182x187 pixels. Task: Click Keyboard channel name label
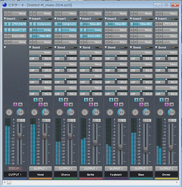click(116, 175)
